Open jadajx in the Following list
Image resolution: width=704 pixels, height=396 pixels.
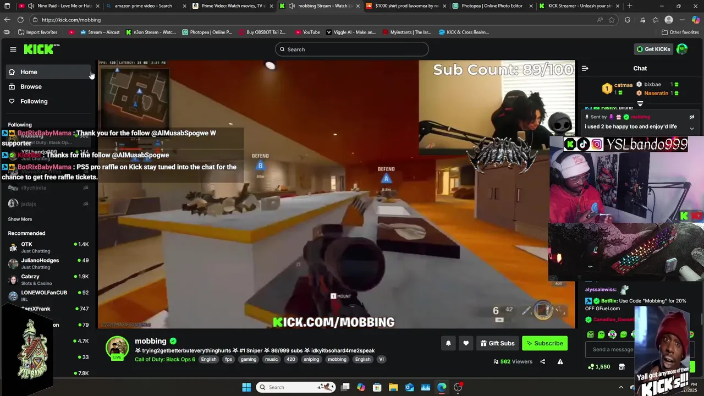click(48, 204)
